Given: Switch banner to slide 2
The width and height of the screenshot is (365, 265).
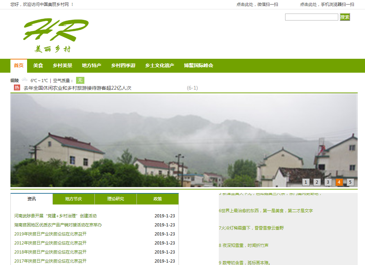Looking at the screenshot, I should pyautogui.click(x=317, y=182).
